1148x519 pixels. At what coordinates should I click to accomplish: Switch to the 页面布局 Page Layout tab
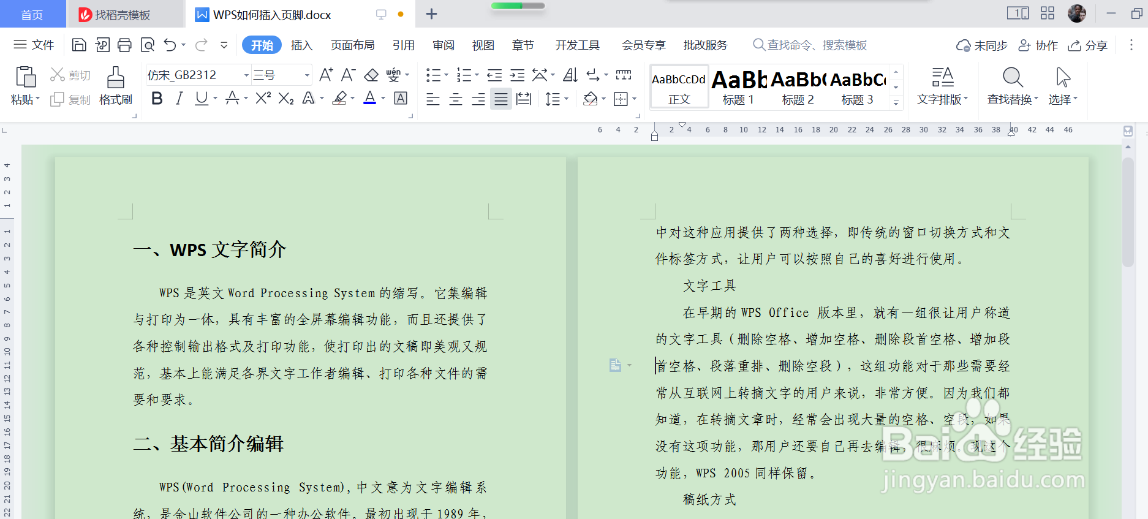click(x=352, y=45)
